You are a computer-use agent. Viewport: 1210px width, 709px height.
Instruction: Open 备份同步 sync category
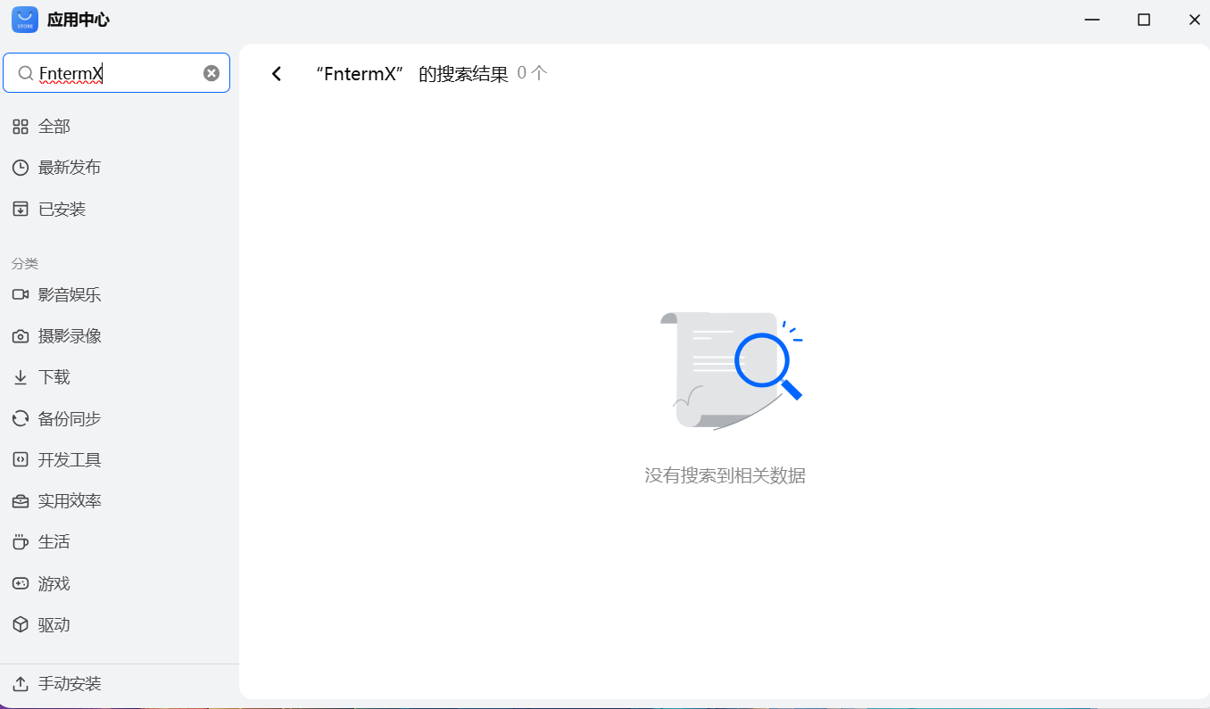pyautogui.click(x=21, y=417)
